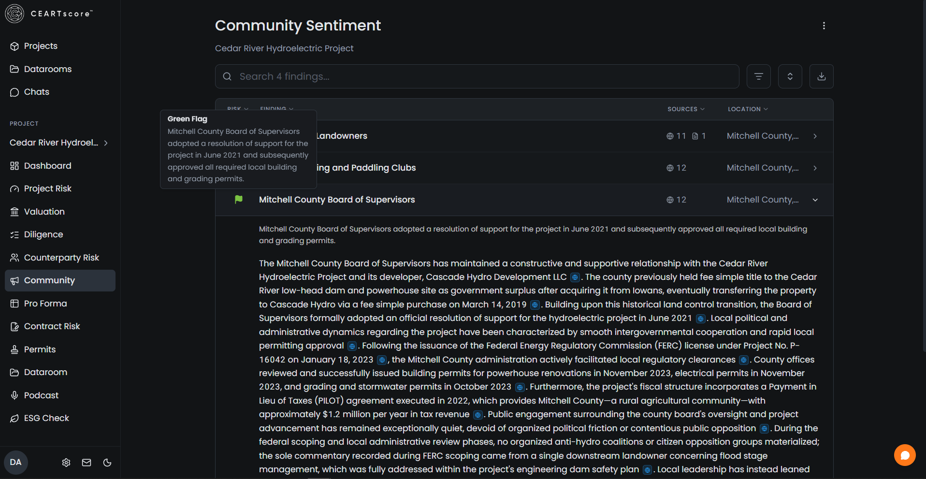
Task: Click the Valuation bank icon
Action: 14,212
